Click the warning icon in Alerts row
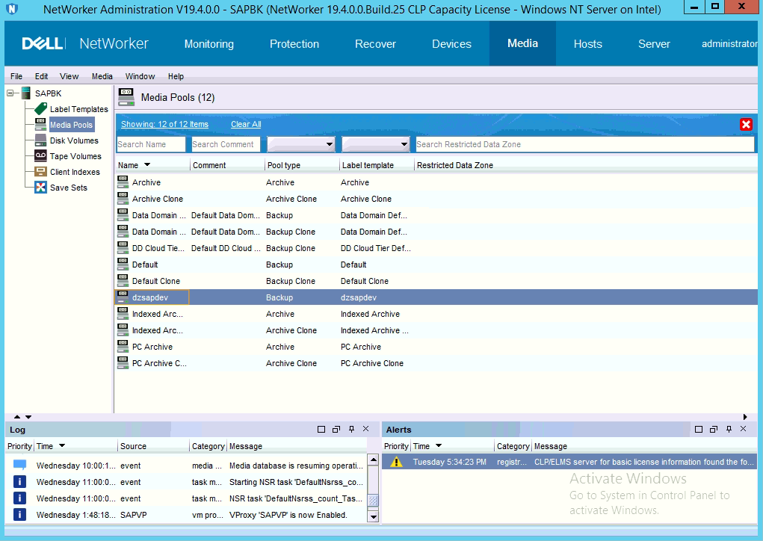Image resolution: width=763 pixels, height=541 pixels. (396, 462)
